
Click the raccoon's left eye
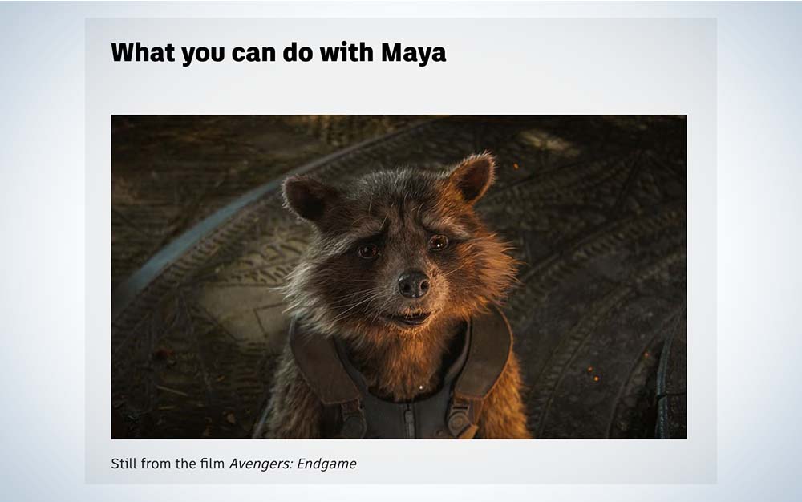tap(367, 250)
